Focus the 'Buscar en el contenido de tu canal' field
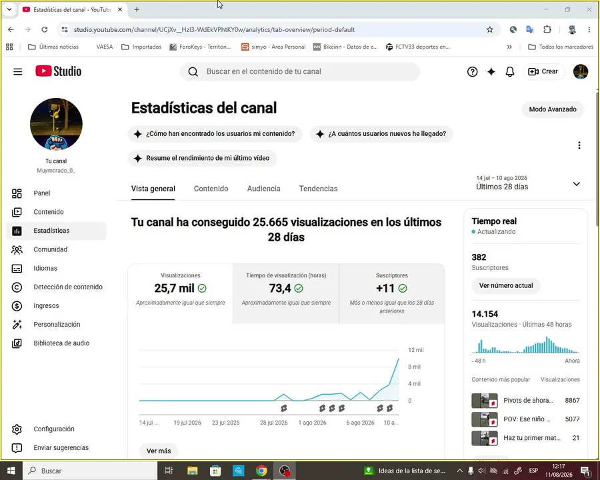The height and width of the screenshot is (480, 600). point(300,71)
